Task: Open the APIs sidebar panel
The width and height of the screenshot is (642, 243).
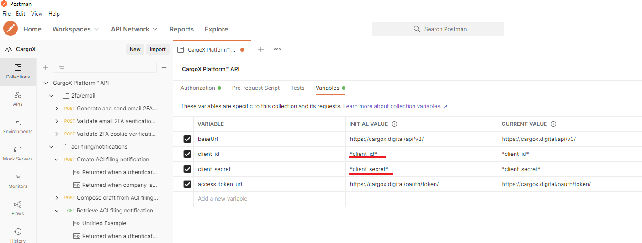Action: (x=18, y=99)
